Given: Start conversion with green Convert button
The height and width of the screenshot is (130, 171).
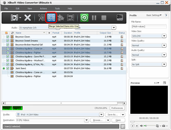Looking at the screenshot, I should [84, 18].
